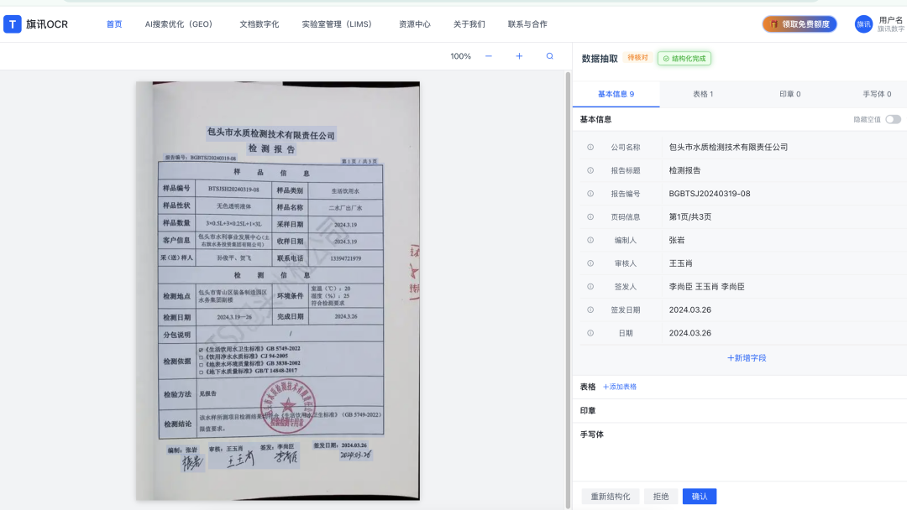Click the zoom in plus icon
This screenshot has height=510, width=907.
(519, 56)
